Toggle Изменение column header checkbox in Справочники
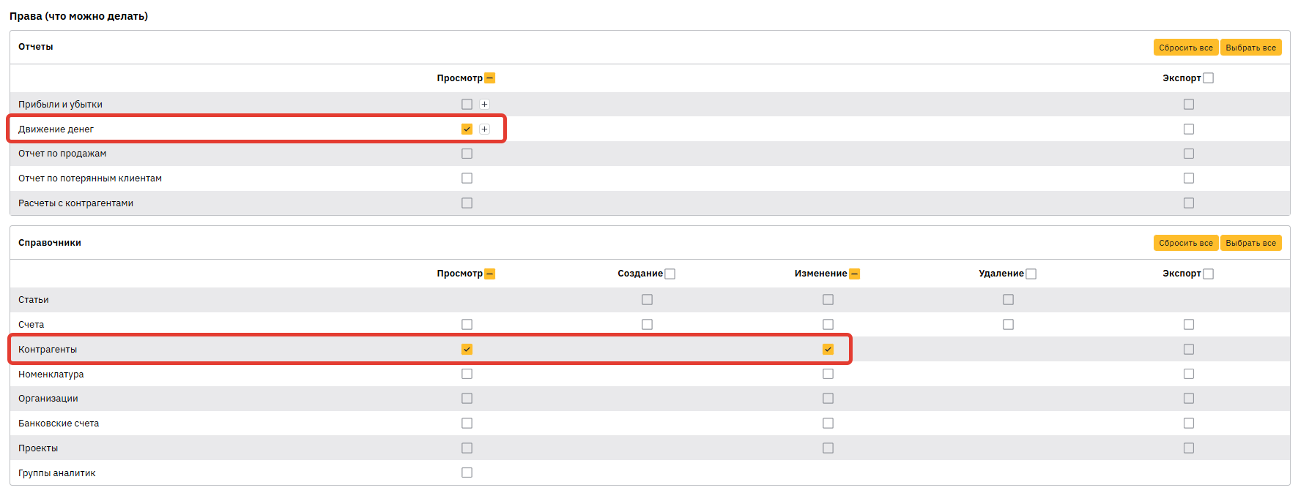Image resolution: width=1298 pixels, height=493 pixels. [x=854, y=274]
